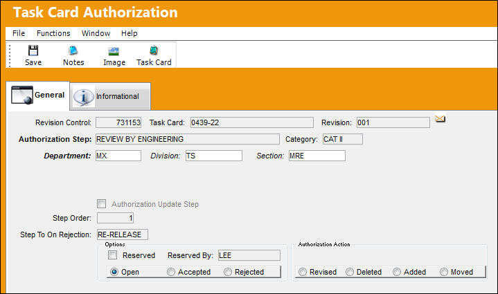Click the Revision Control field 731153
Image resolution: width=498 pixels, height=294 pixels.
118,122
